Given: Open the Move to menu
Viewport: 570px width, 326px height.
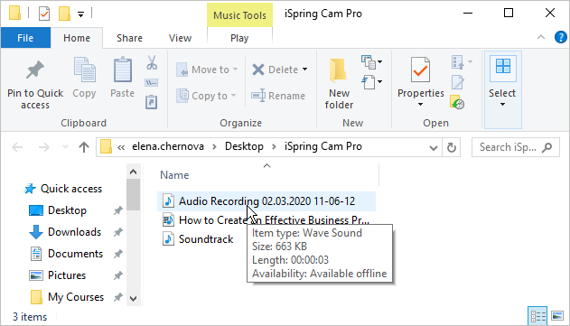Looking at the screenshot, I should click(x=207, y=70).
